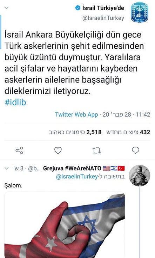This screenshot has height=258, width=155.
Task: Click the İsrail Türkiye'de account name
Action: pos(103,8)
